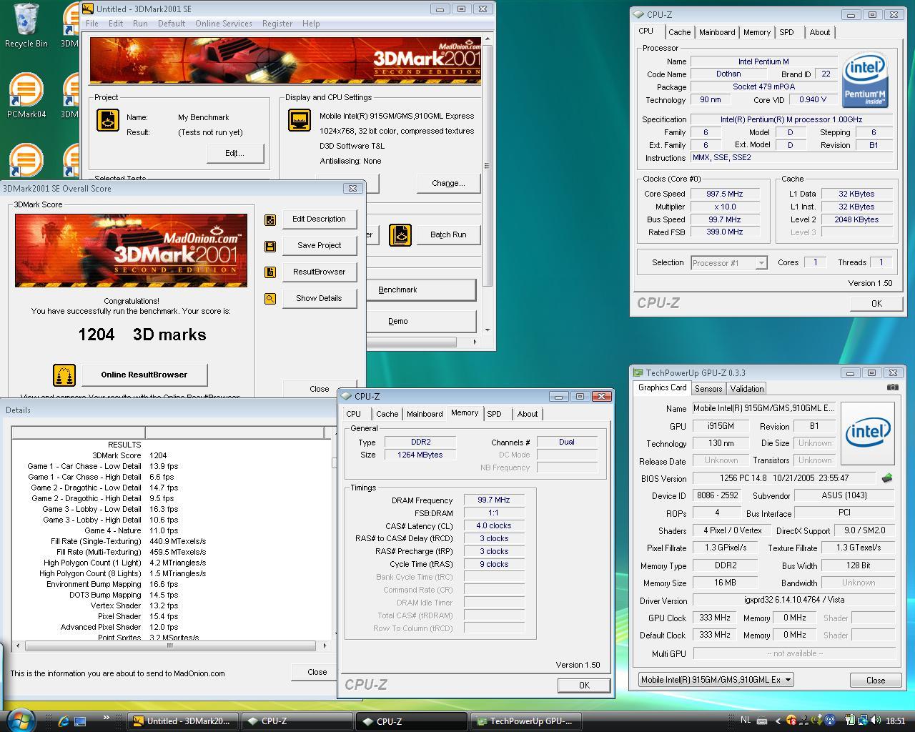
Task: Expand hidden Quick Launch items chevron
Action: [x=107, y=718]
